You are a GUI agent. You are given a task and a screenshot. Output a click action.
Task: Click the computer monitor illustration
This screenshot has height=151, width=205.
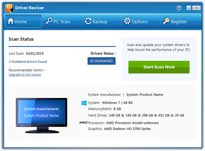click(42, 115)
